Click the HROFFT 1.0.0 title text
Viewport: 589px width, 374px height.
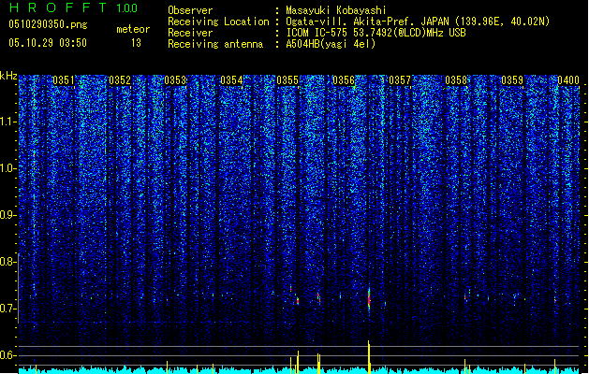click(74, 7)
